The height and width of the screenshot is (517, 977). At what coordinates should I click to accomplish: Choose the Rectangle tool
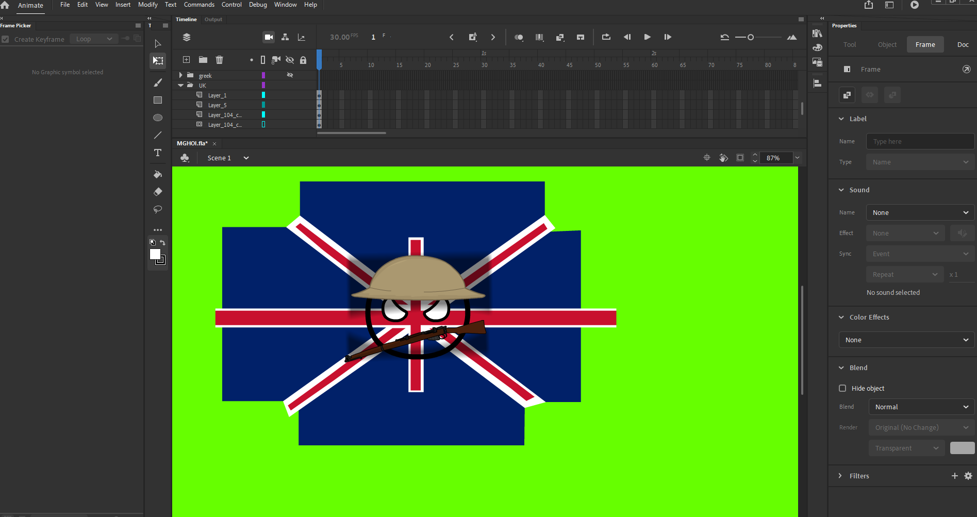[158, 99]
